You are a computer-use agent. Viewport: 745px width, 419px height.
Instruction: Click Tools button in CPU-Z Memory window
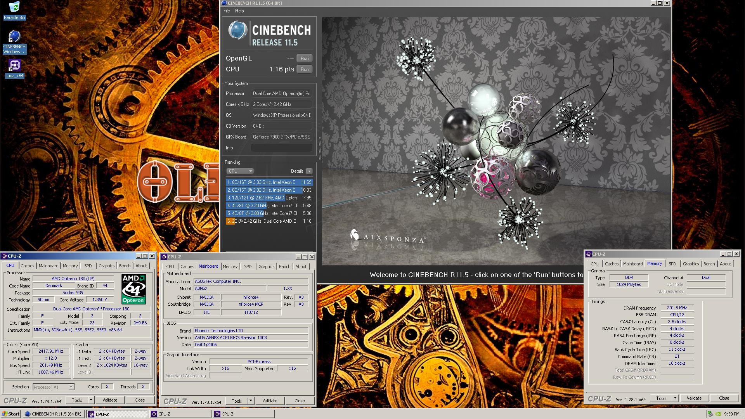click(x=661, y=398)
